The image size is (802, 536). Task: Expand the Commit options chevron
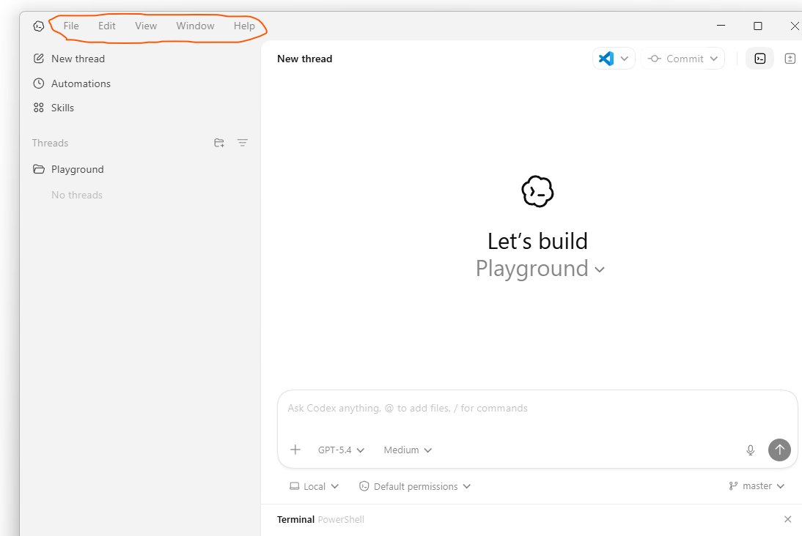tap(714, 59)
